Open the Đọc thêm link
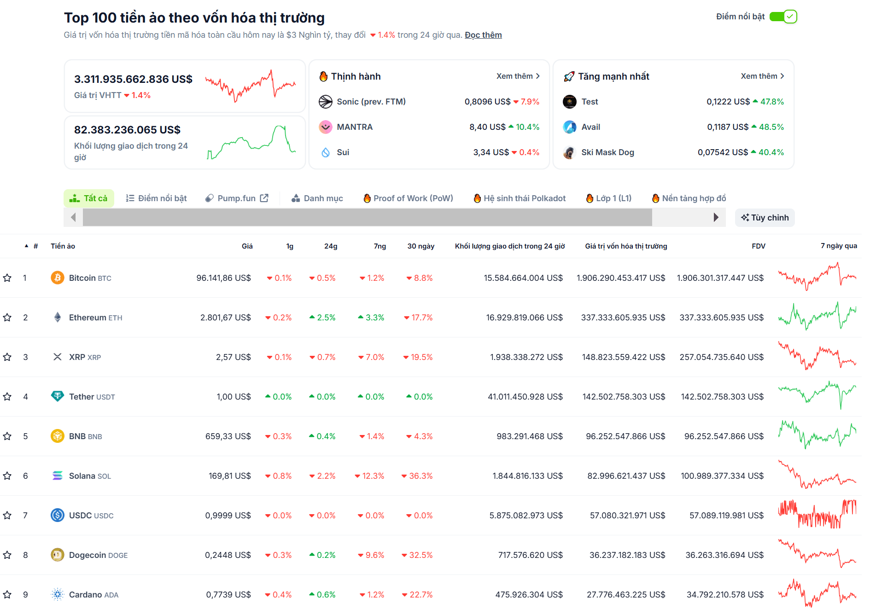Screen dimensions: 870x609 pyautogui.click(x=483, y=35)
